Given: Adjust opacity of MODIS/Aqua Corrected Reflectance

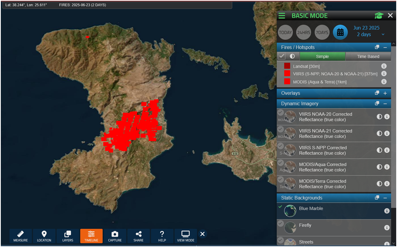Looking at the screenshot, I should [380, 167].
